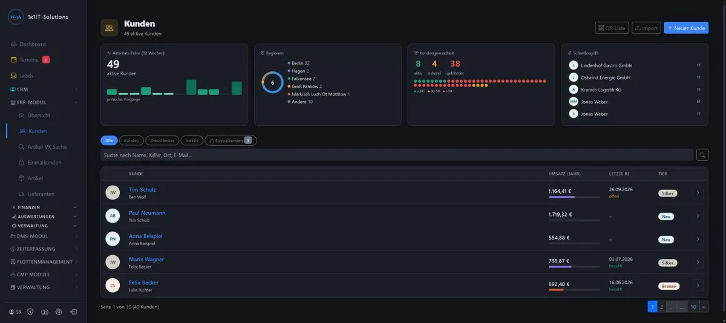
Task: Click the QR-Liste button
Action: [612, 28]
